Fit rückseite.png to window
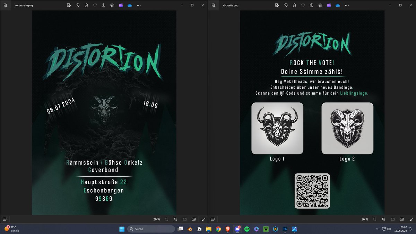Screen dimensions: 416x234 point(393,219)
